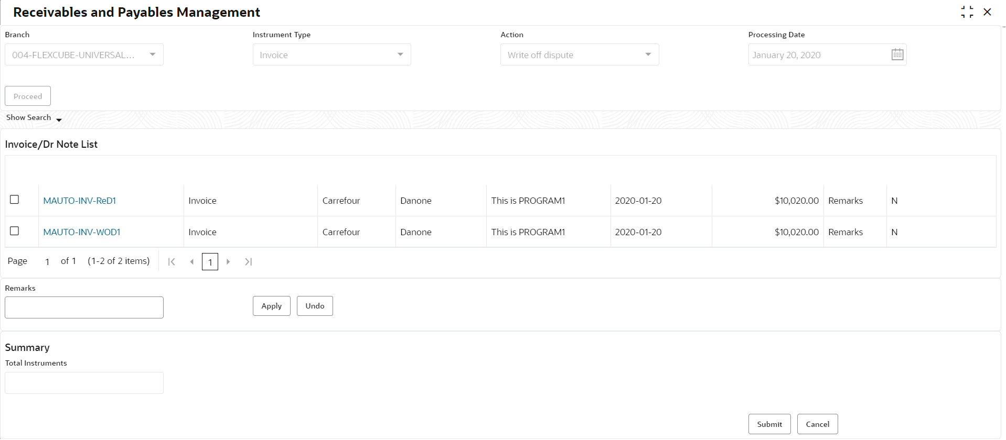
Task: Focus the Remarks text field
Action: coord(84,307)
